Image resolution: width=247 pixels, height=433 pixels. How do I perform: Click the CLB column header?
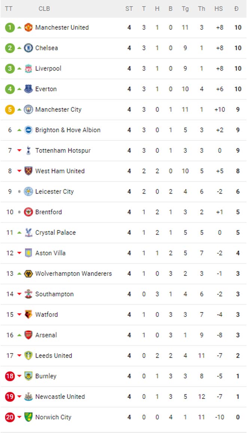(x=44, y=9)
